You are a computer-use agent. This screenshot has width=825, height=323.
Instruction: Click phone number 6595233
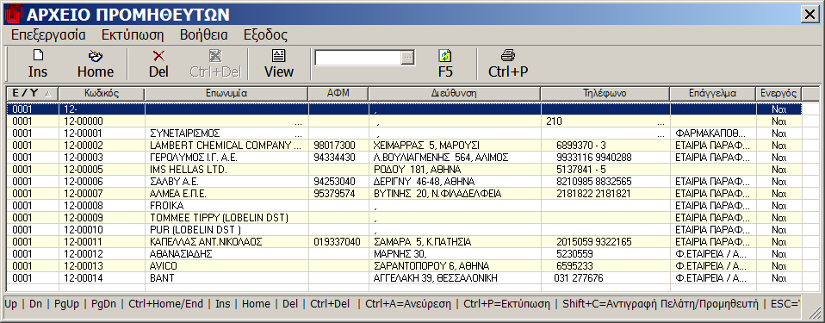pos(574,266)
